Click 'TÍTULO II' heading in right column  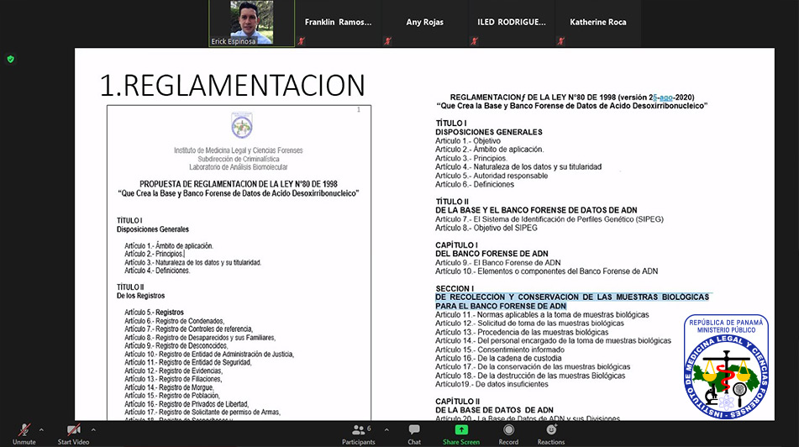click(x=452, y=202)
